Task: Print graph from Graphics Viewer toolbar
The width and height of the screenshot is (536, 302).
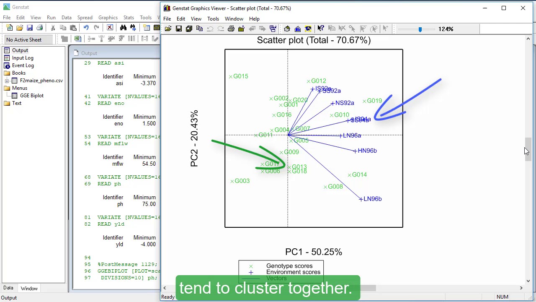Action: pos(231,29)
